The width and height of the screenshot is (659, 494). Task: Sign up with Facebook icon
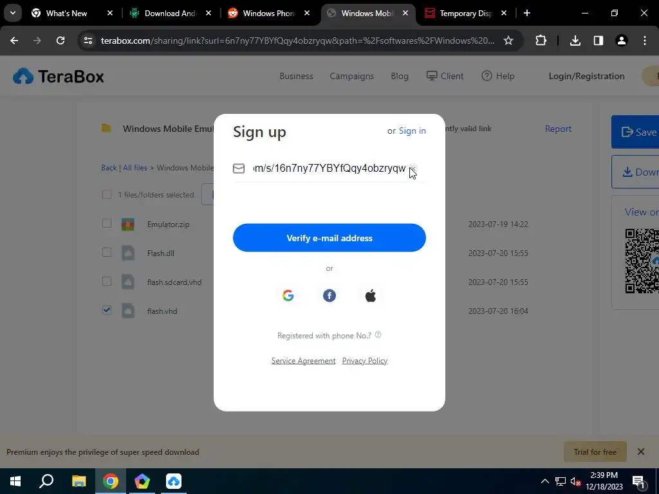click(x=329, y=296)
